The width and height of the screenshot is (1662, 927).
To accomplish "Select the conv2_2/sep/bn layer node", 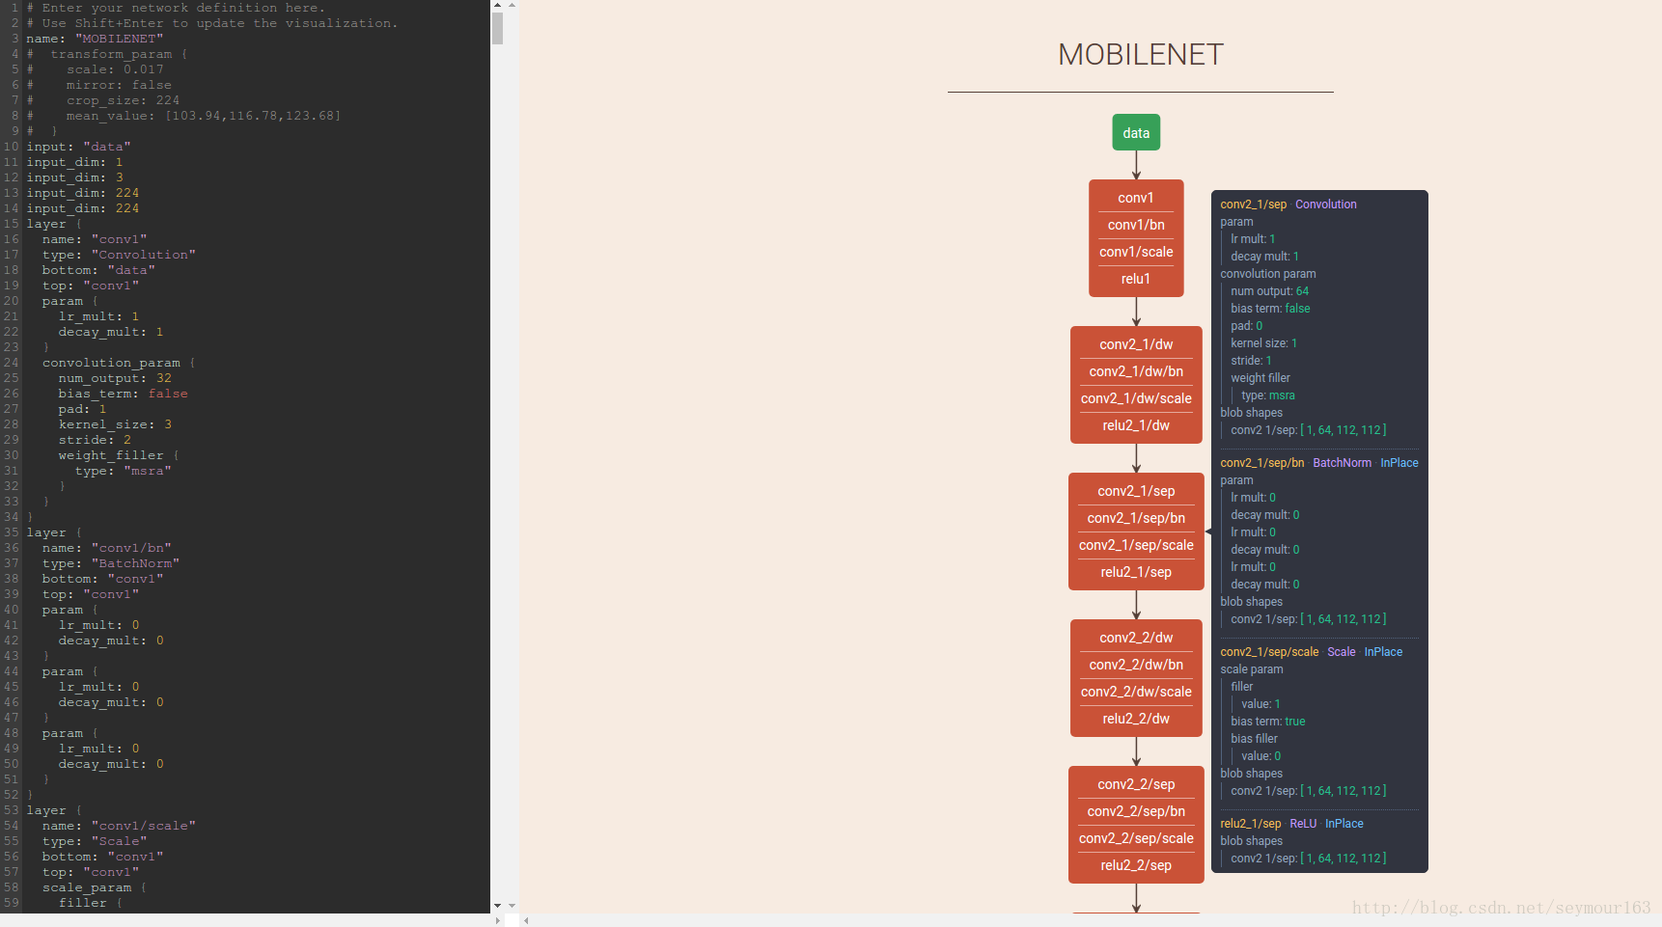I will pos(1136,811).
